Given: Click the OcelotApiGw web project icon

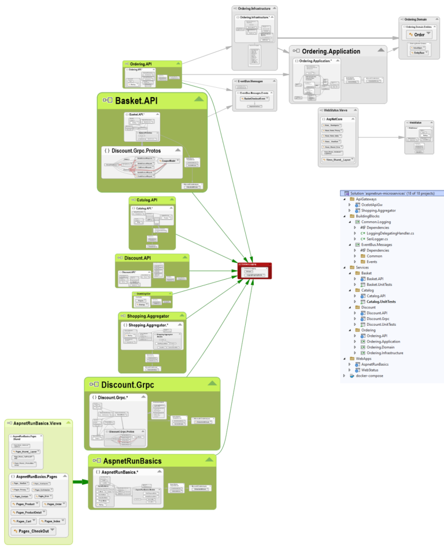Looking at the screenshot, I should [x=357, y=205].
